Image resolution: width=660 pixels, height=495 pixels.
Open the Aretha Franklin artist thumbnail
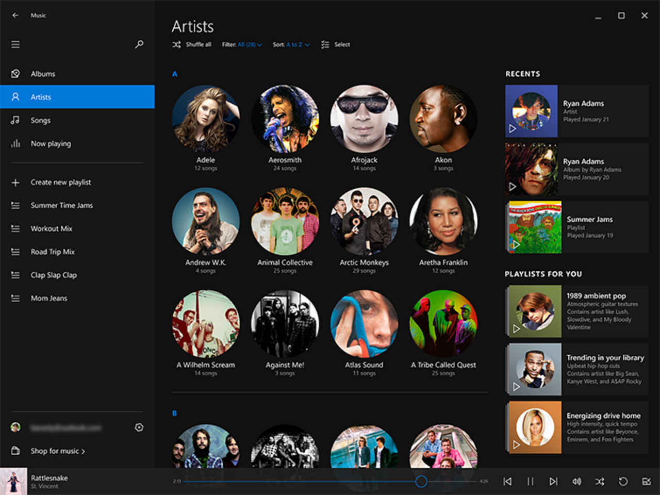click(443, 222)
